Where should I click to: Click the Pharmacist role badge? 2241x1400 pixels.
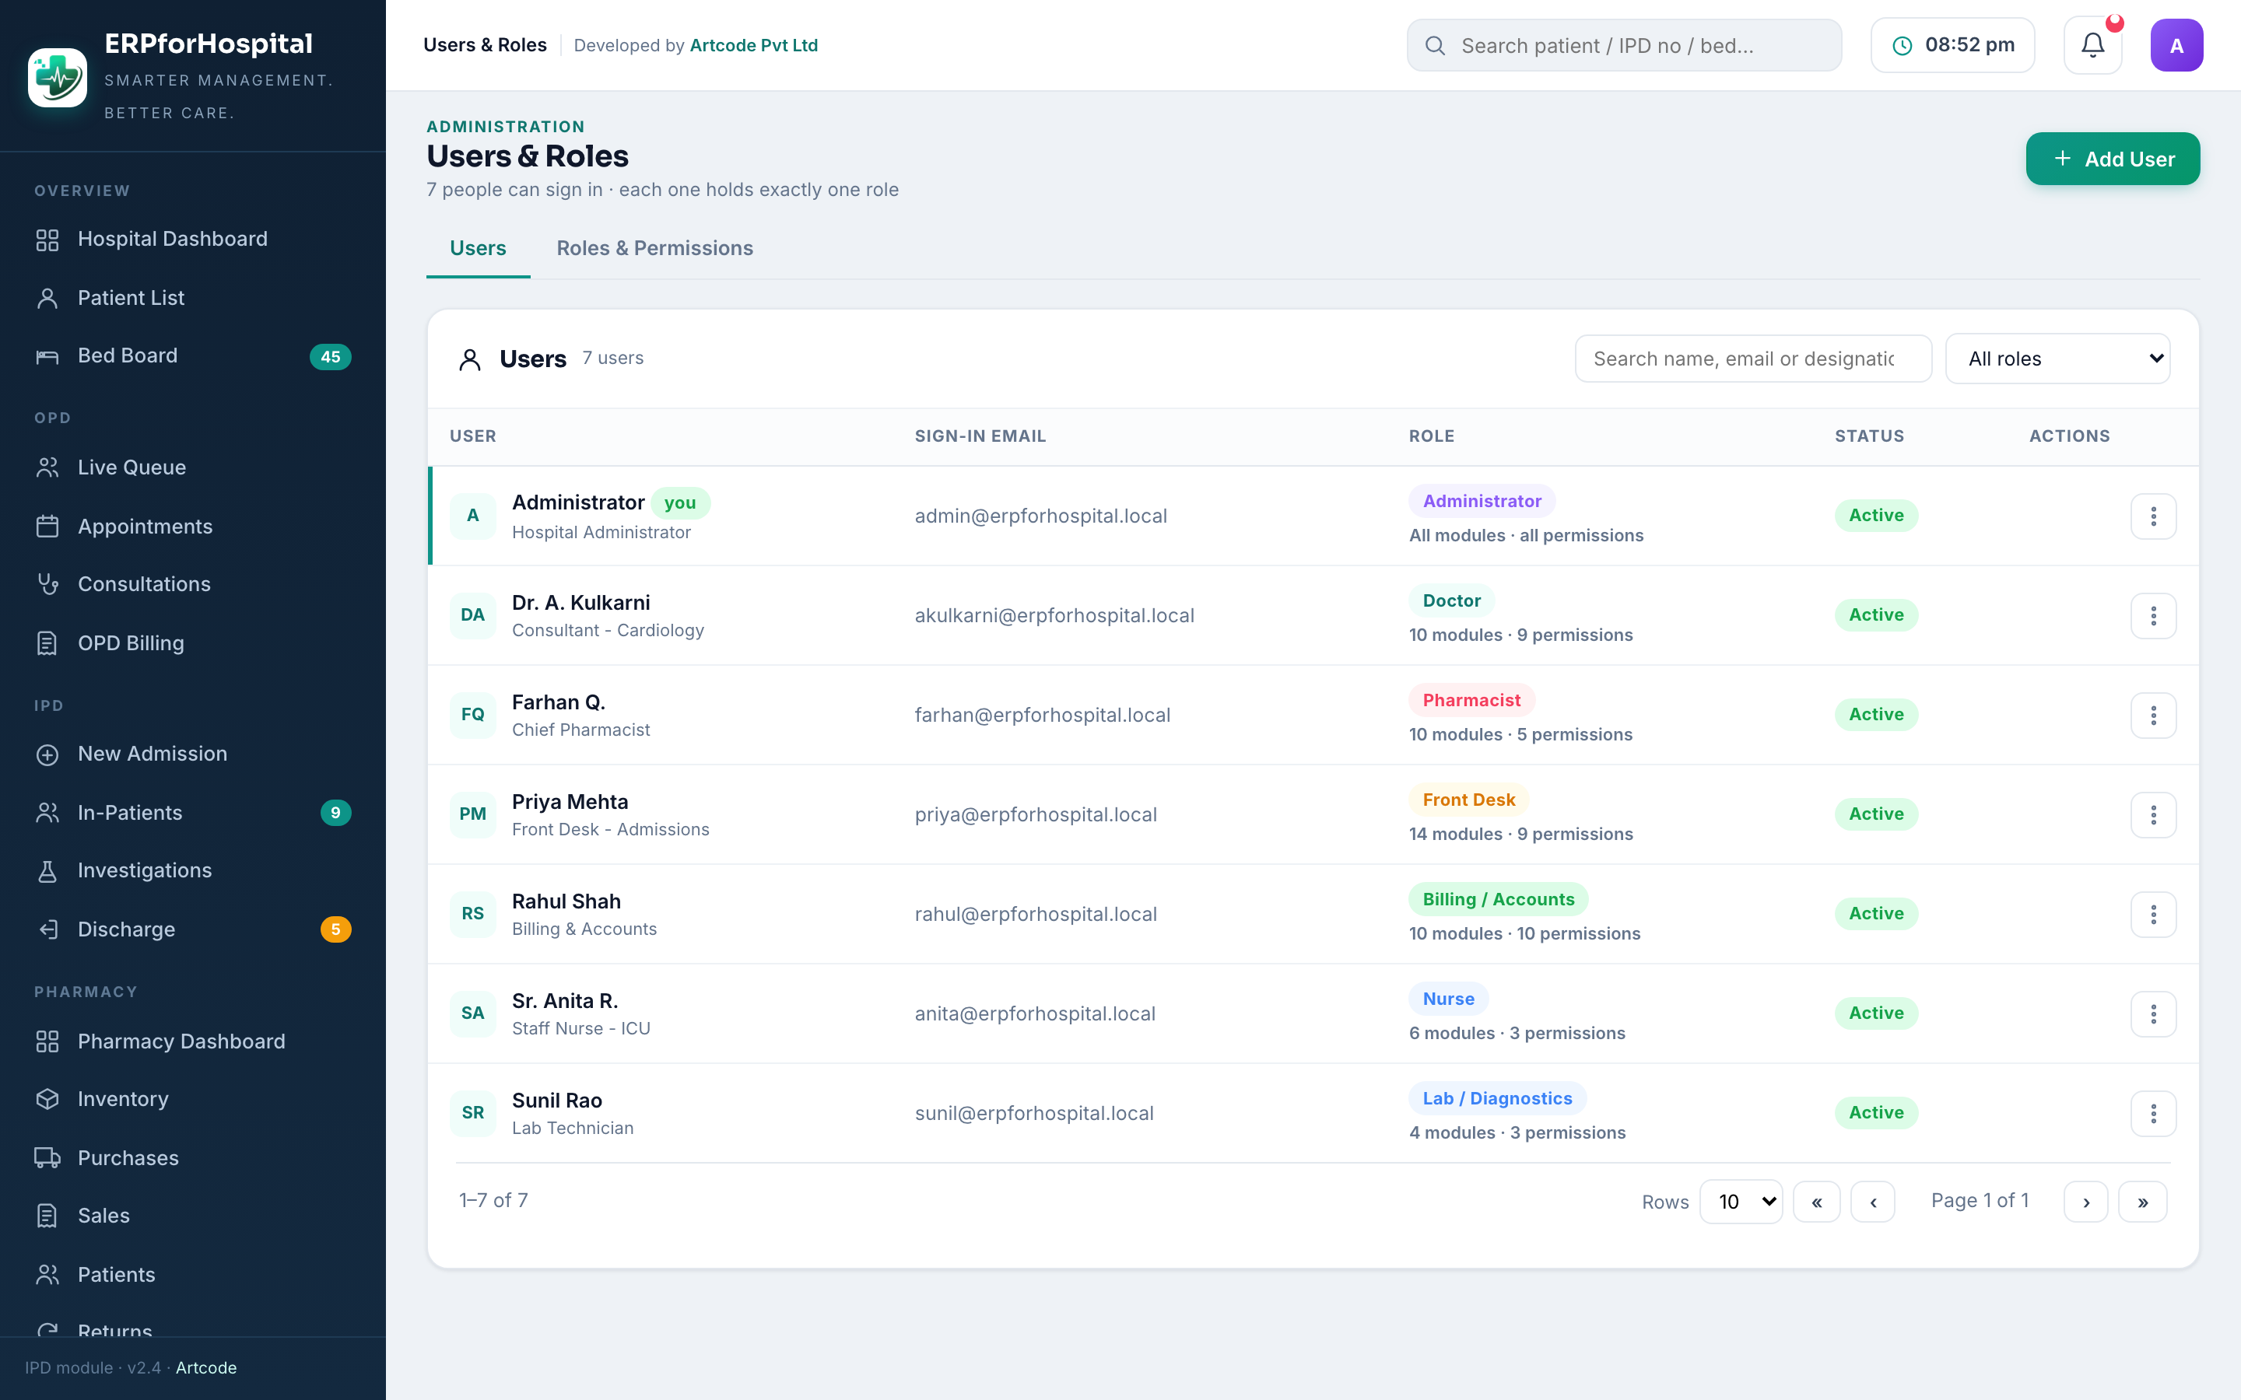point(1471,700)
